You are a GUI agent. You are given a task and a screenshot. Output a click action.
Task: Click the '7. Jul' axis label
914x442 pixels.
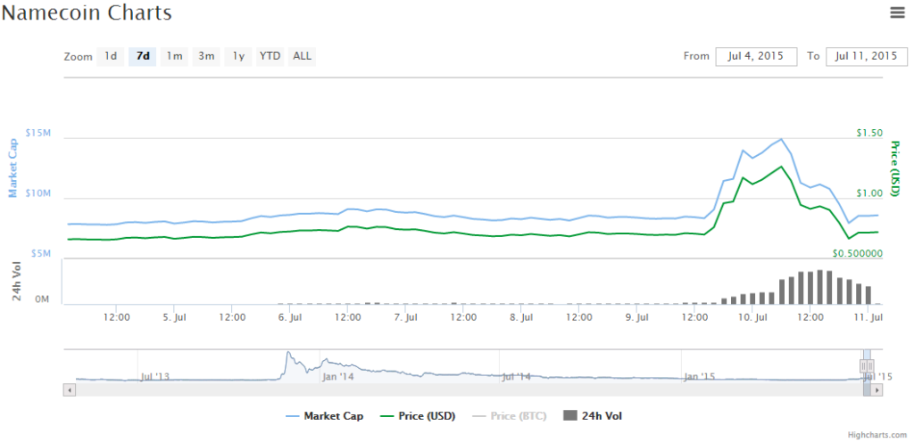pyautogui.click(x=405, y=317)
